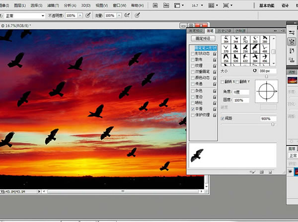Click lock icon beside 形状动态

(x=215, y=54)
